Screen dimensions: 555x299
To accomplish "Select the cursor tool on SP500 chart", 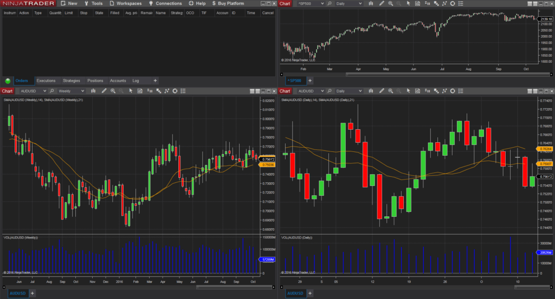I will [x=409, y=4].
